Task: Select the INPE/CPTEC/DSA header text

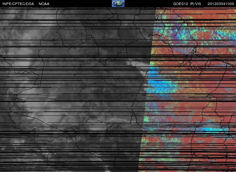Action: tap(18, 4)
